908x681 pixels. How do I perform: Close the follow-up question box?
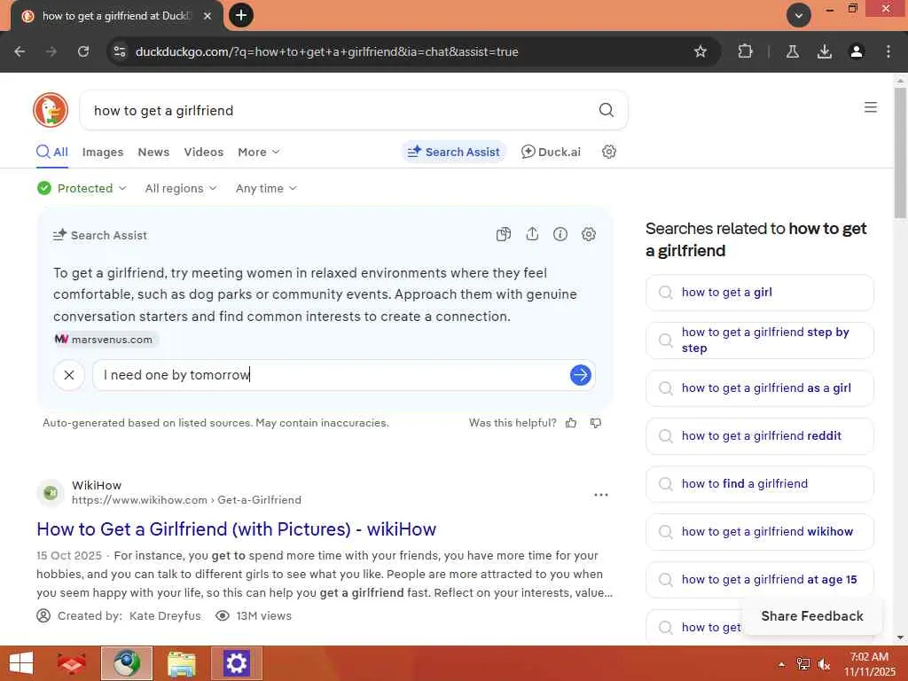point(69,375)
